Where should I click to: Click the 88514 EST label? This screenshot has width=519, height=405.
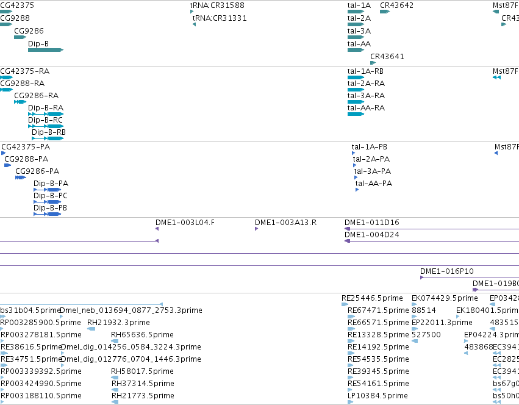point(424,310)
